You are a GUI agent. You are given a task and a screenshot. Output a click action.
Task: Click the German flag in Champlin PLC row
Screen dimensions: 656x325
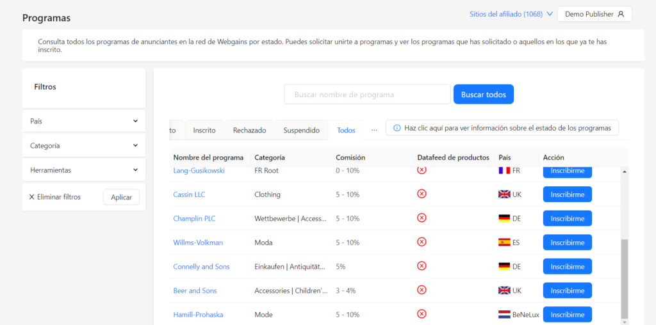click(504, 218)
